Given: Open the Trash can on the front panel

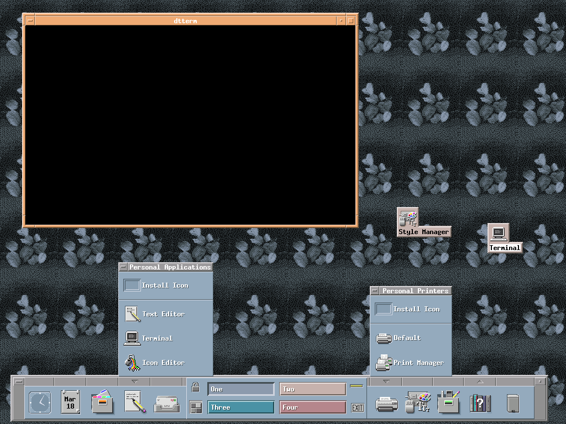Looking at the screenshot, I should [x=513, y=403].
